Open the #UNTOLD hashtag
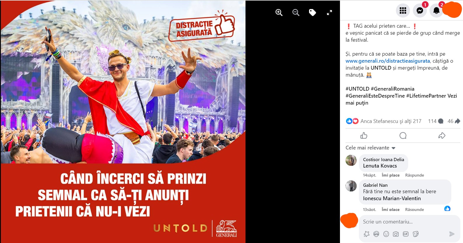The image size is (463, 243). pyautogui.click(x=357, y=89)
